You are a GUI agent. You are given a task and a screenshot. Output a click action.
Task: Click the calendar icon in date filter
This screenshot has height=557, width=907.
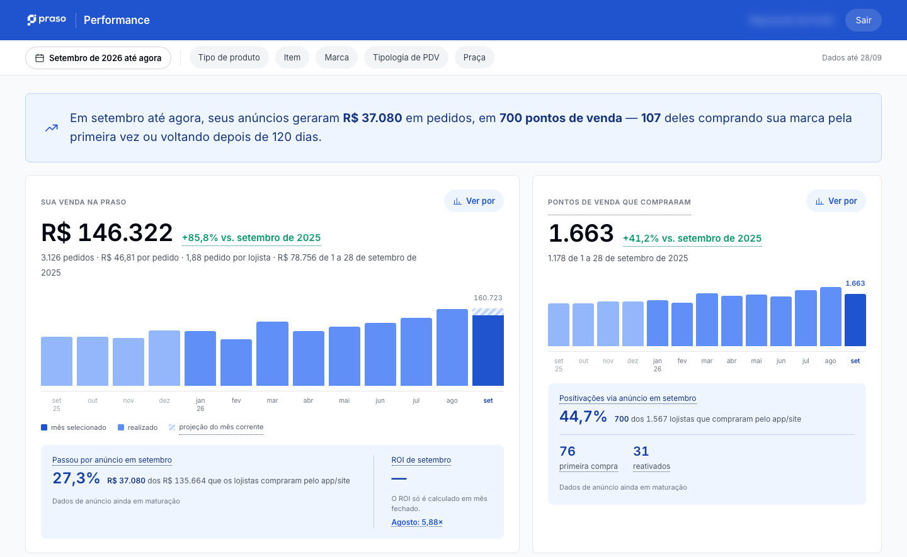click(40, 58)
